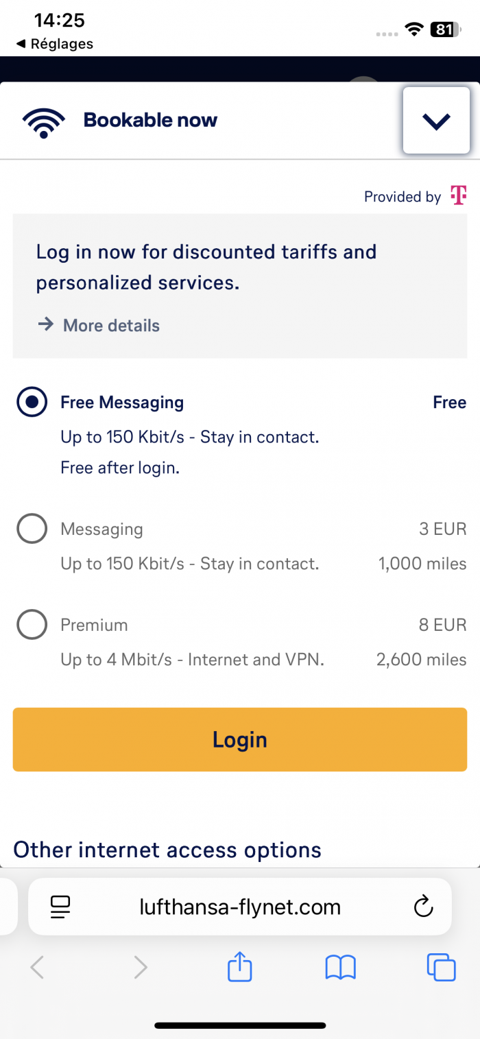This screenshot has width=480, height=1039.
Task: Reload the page with the refresh icon
Action: [x=424, y=907]
